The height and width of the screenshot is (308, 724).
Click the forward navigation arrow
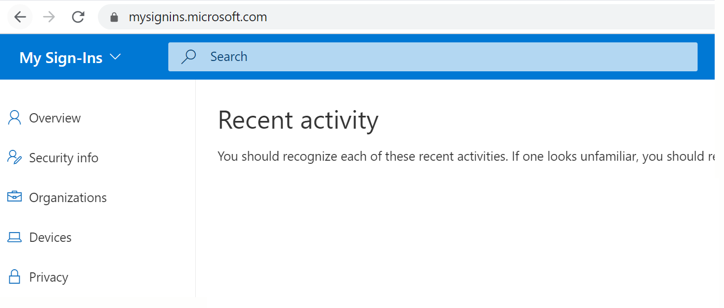[x=49, y=16]
